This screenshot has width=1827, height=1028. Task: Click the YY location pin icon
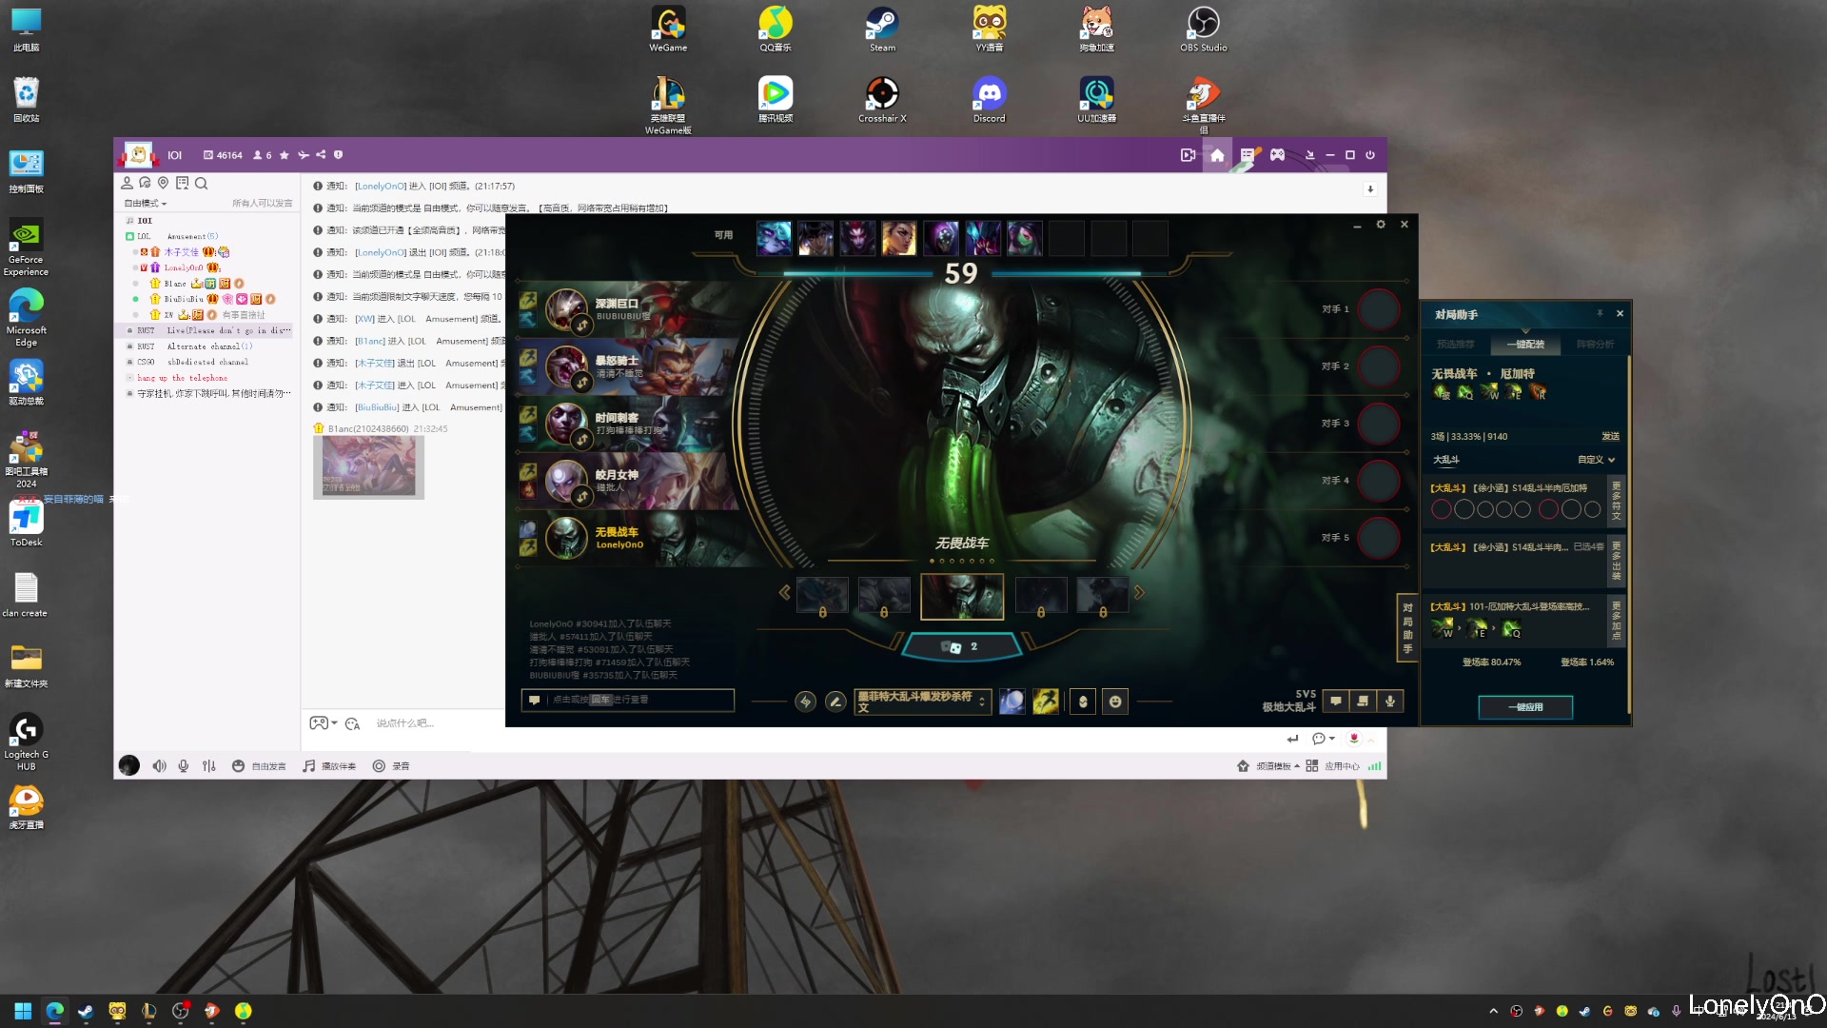pyautogui.click(x=163, y=183)
